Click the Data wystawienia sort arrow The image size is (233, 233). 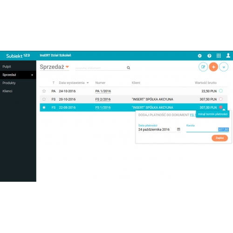pos(88,83)
